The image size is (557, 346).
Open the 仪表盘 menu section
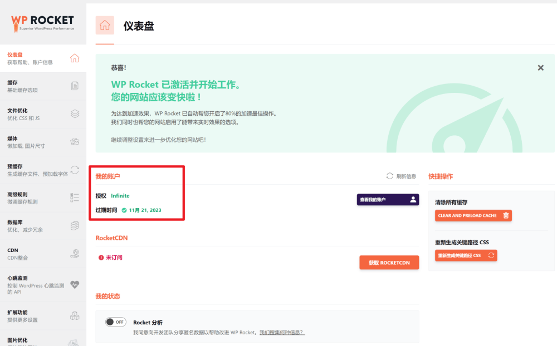pyautogui.click(x=43, y=58)
